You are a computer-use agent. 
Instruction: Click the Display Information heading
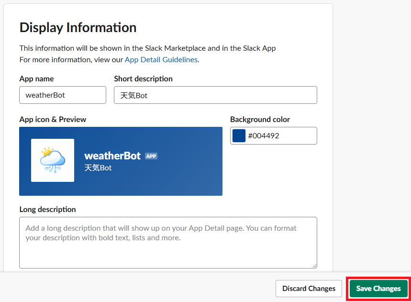[78, 27]
